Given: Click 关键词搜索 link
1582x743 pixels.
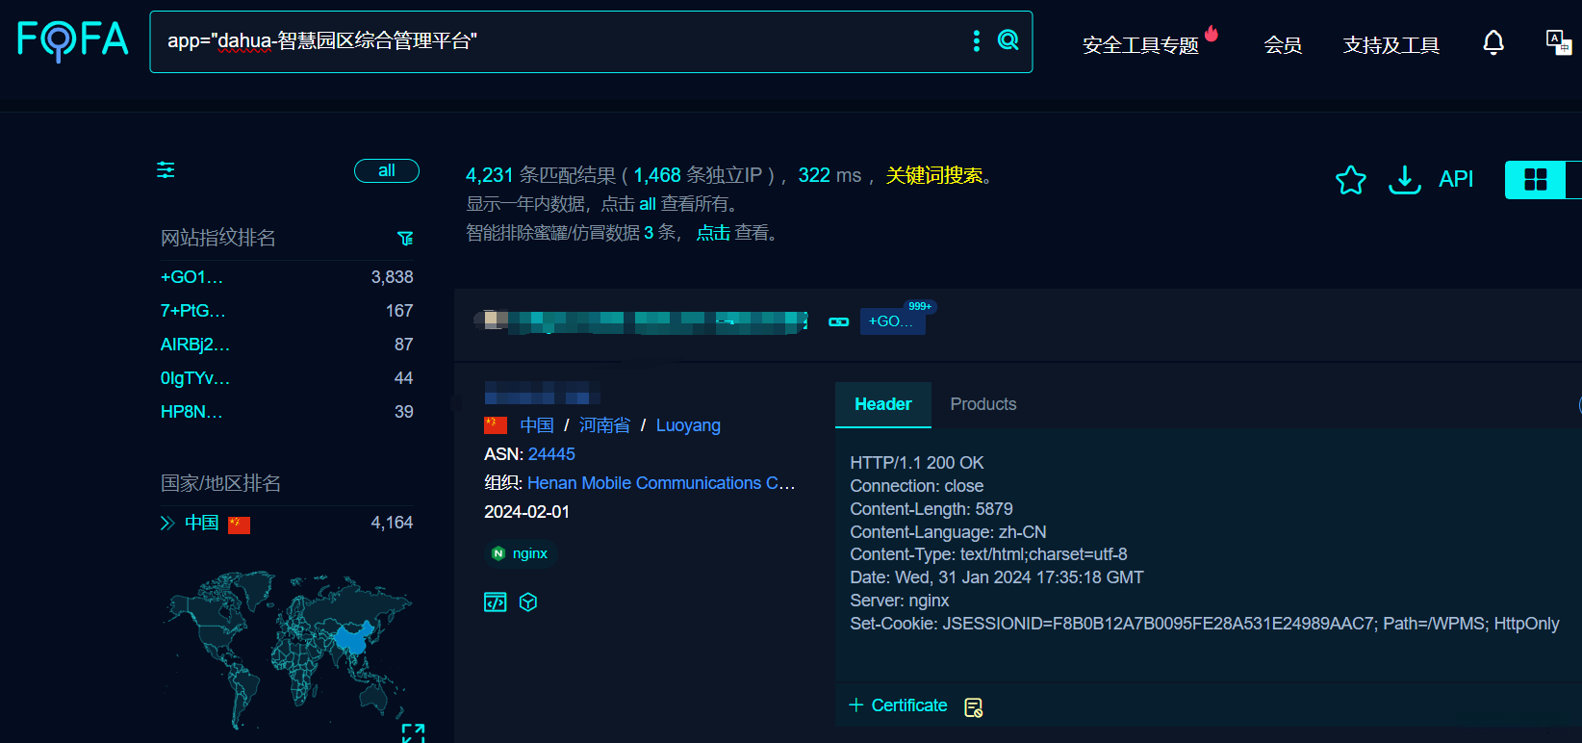Looking at the screenshot, I should (934, 175).
